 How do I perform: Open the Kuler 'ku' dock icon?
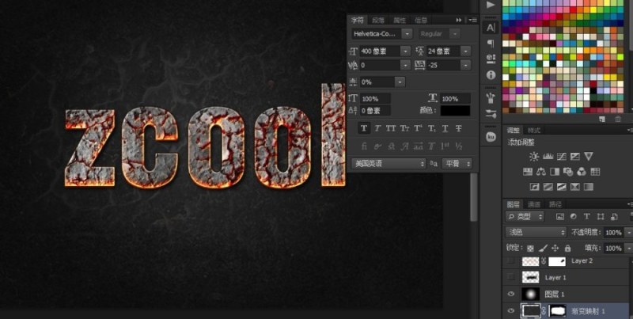tap(491, 137)
